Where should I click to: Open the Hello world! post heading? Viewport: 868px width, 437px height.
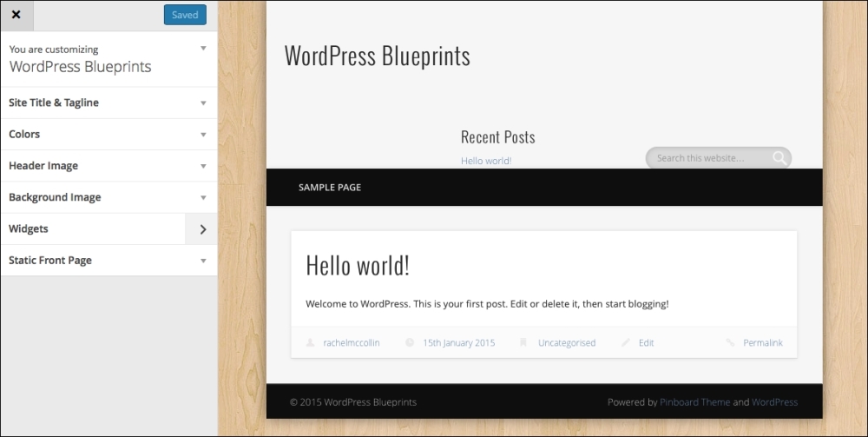(358, 265)
